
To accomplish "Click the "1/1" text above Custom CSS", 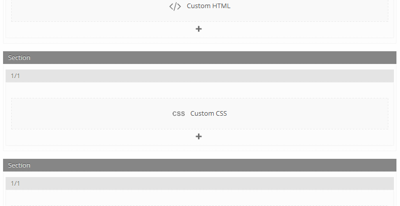I will pos(15,76).
